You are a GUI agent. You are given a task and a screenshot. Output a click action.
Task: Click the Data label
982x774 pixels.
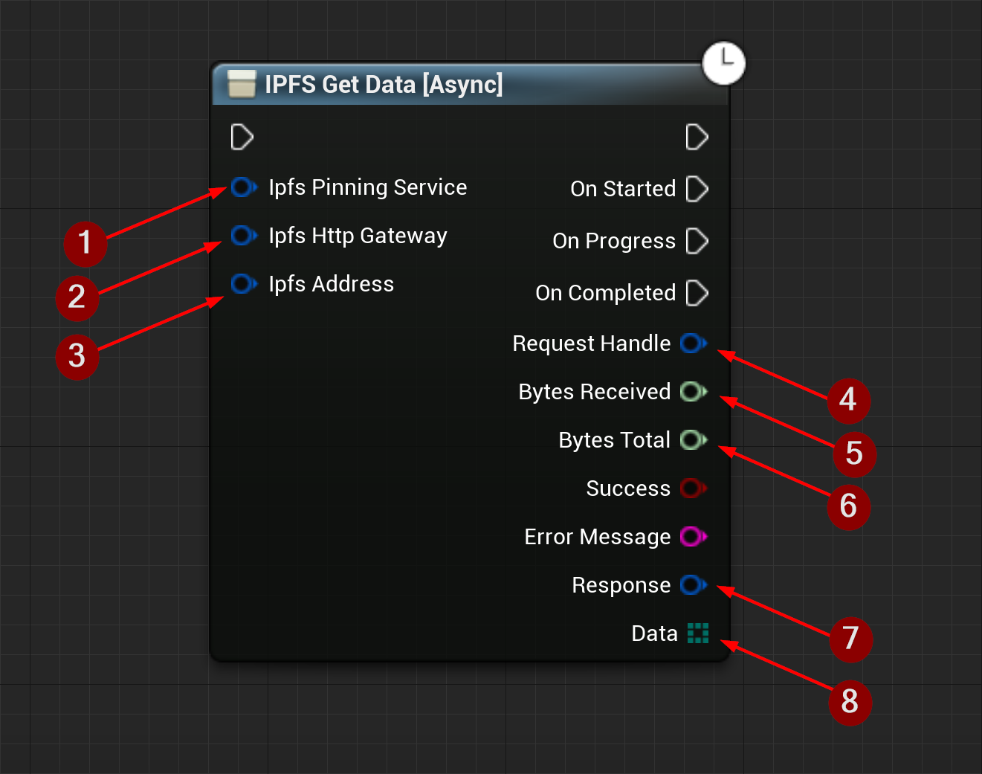point(655,633)
